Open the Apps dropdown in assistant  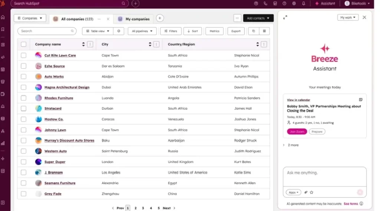click(294, 192)
